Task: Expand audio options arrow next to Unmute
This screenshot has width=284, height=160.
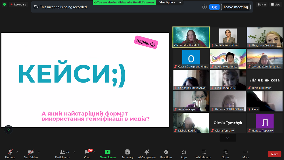Action: pos(17,152)
